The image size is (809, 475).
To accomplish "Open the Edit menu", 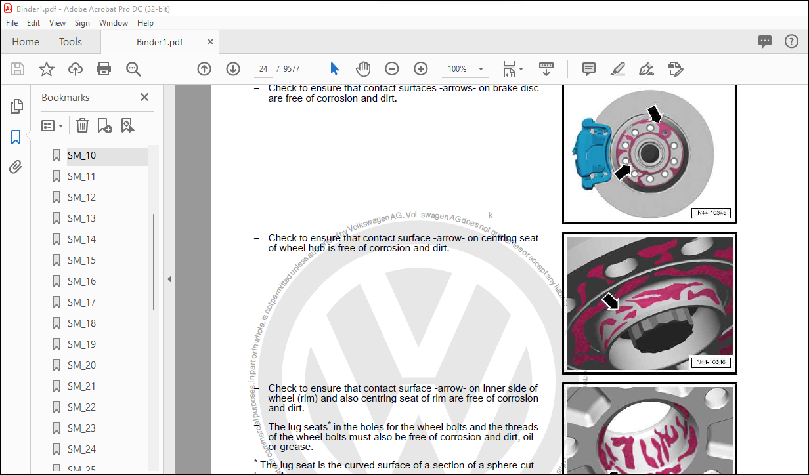I will (33, 22).
